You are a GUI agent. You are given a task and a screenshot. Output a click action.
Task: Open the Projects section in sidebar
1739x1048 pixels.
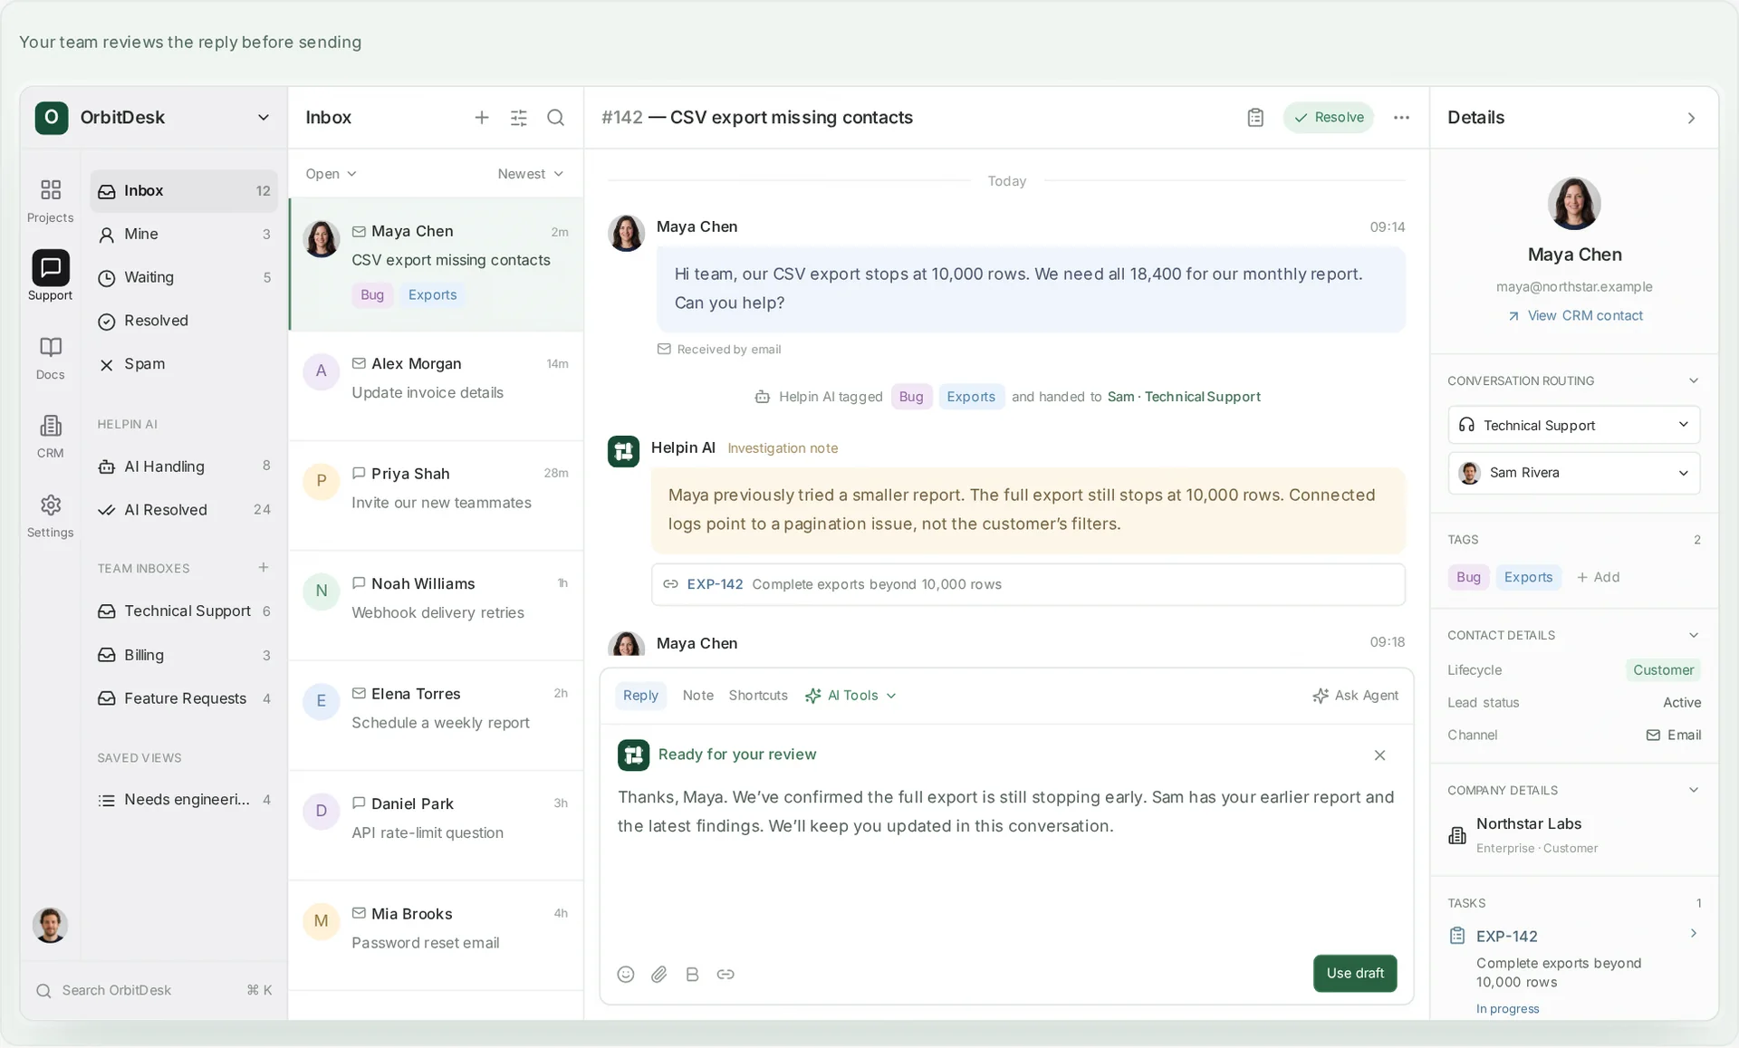tap(50, 200)
